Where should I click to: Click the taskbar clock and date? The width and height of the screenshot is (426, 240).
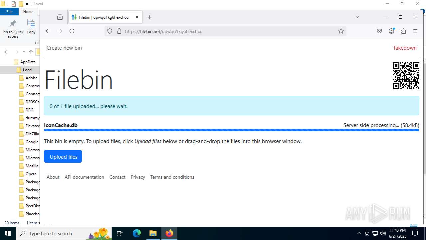click(x=398, y=233)
